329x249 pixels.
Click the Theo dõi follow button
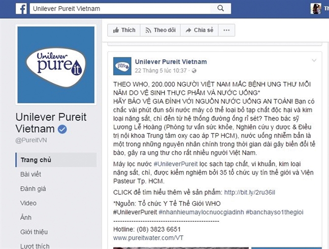click(x=160, y=30)
